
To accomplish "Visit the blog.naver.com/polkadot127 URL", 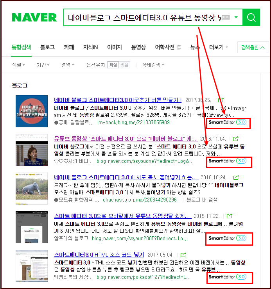I will pos(144,277).
